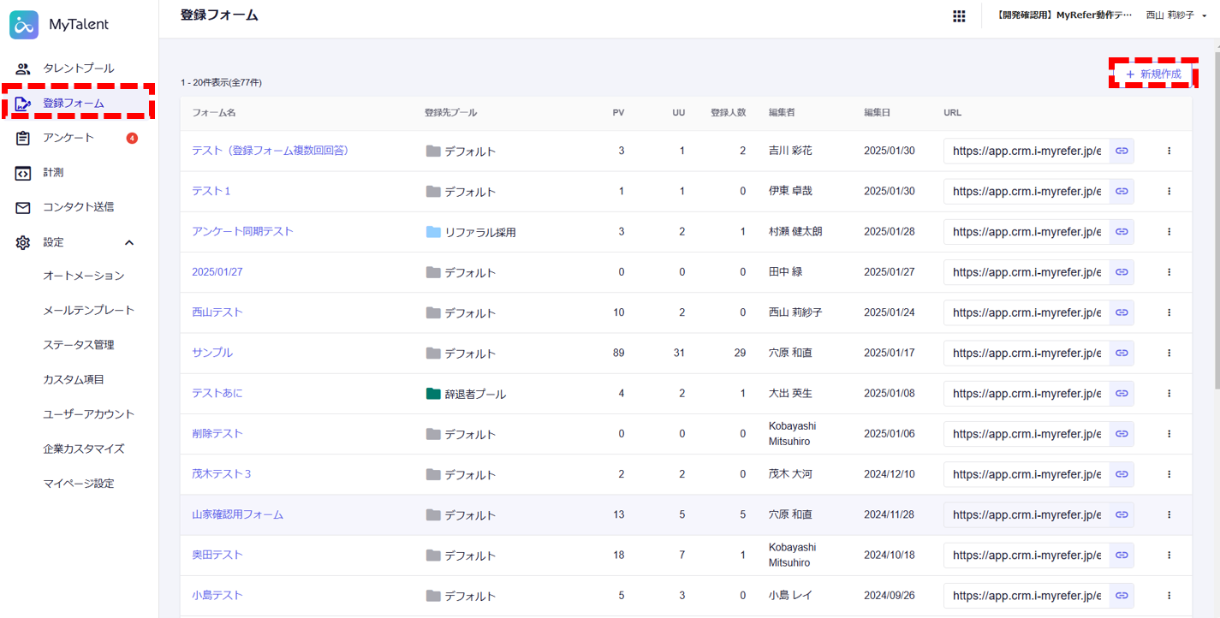Open オートメーション settings page
Viewport: 1220px width, 618px height.
pyautogui.click(x=83, y=276)
